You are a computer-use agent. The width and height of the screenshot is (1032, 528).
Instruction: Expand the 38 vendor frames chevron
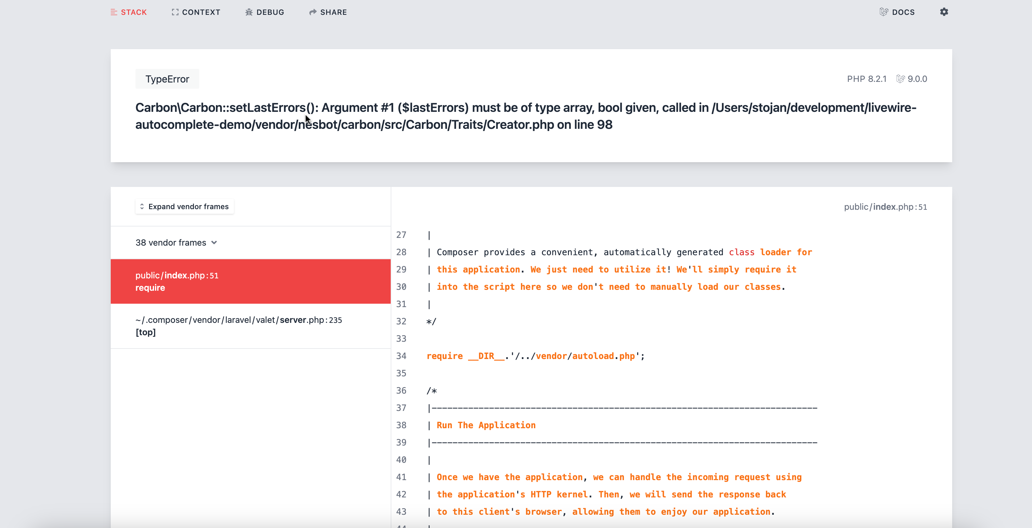pyautogui.click(x=214, y=243)
